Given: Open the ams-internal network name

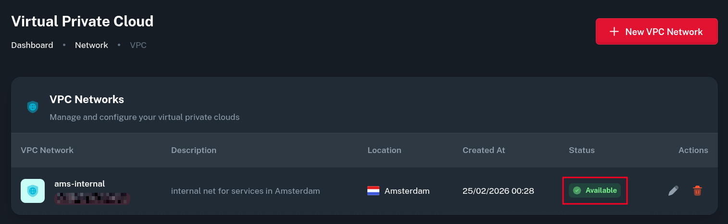Looking at the screenshot, I should [x=80, y=184].
